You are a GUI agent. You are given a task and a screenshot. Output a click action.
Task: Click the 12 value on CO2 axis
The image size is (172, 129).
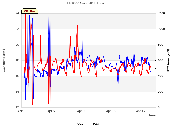coord(17,107)
